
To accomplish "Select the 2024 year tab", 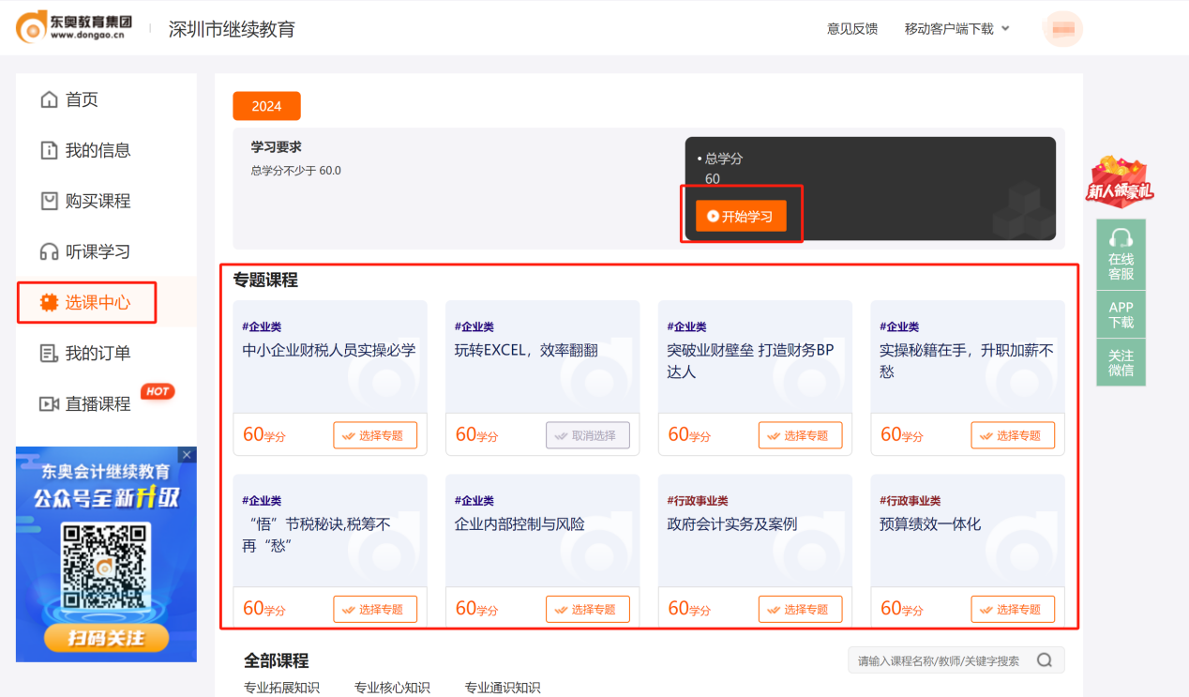I will tap(266, 106).
